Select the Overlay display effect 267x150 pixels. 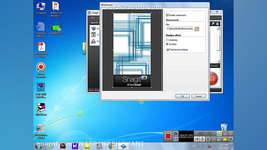point(167,44)
